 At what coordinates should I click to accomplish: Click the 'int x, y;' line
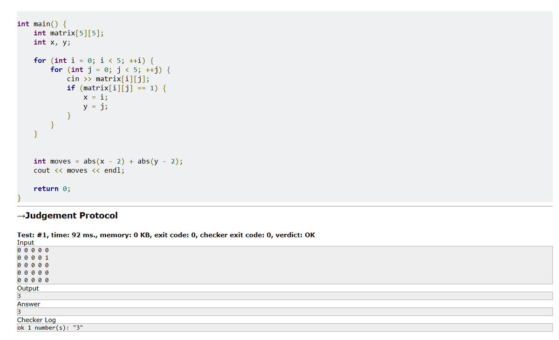52,42
